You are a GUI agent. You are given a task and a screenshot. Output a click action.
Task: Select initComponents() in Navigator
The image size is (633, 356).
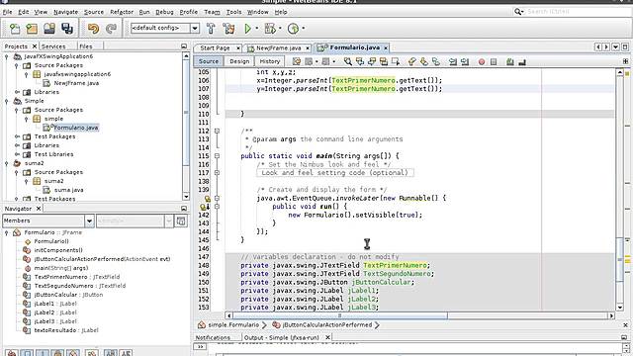pos(58,250)
